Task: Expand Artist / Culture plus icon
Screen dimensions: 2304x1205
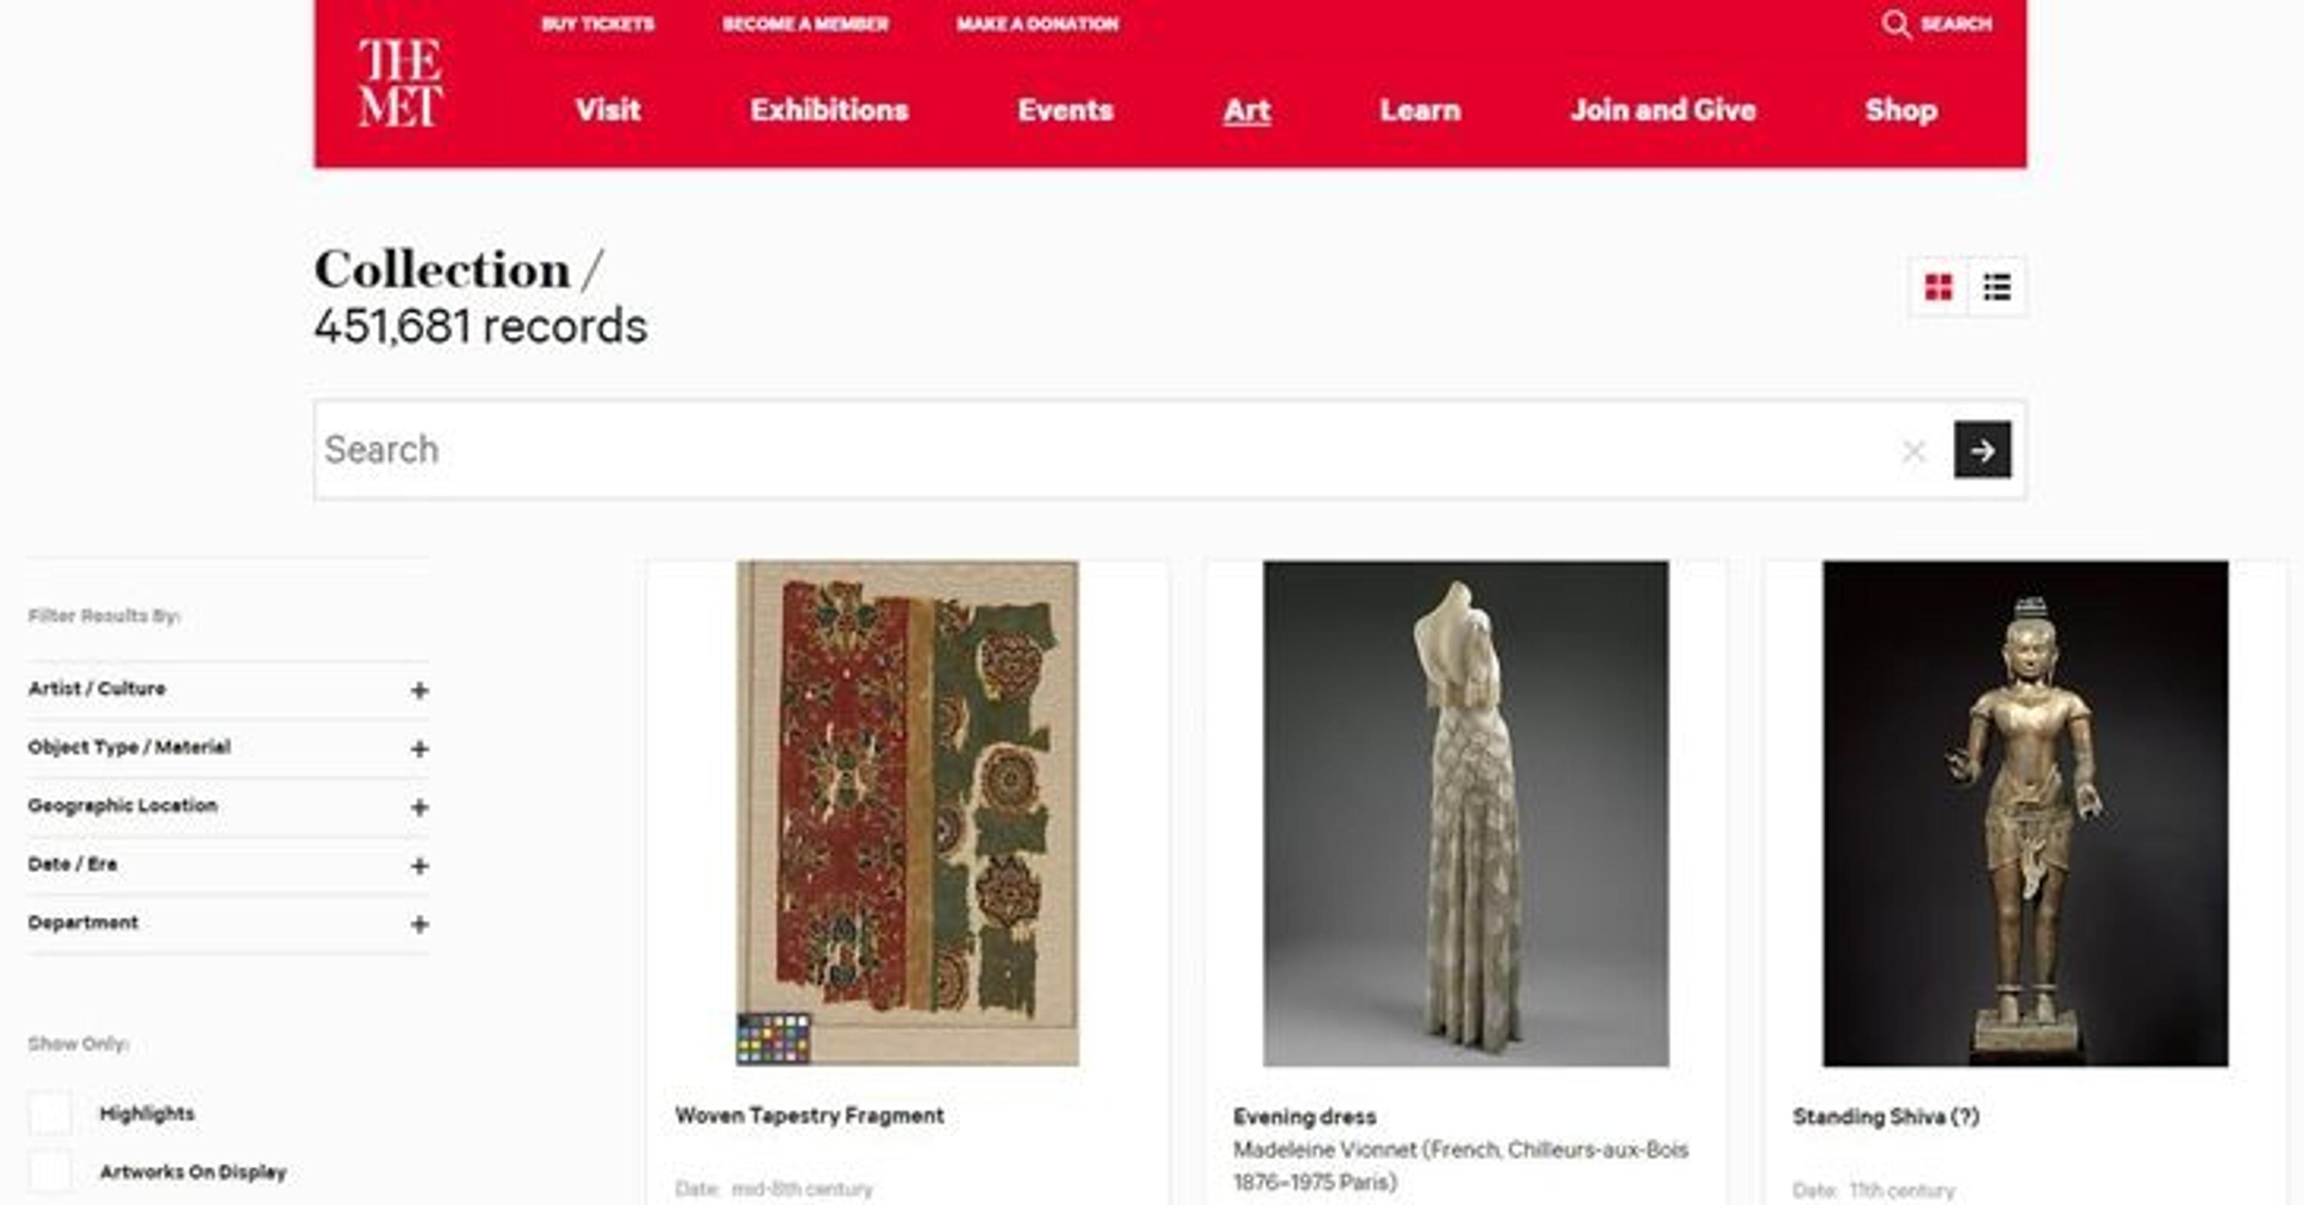Action: click(x=419, y=690)
